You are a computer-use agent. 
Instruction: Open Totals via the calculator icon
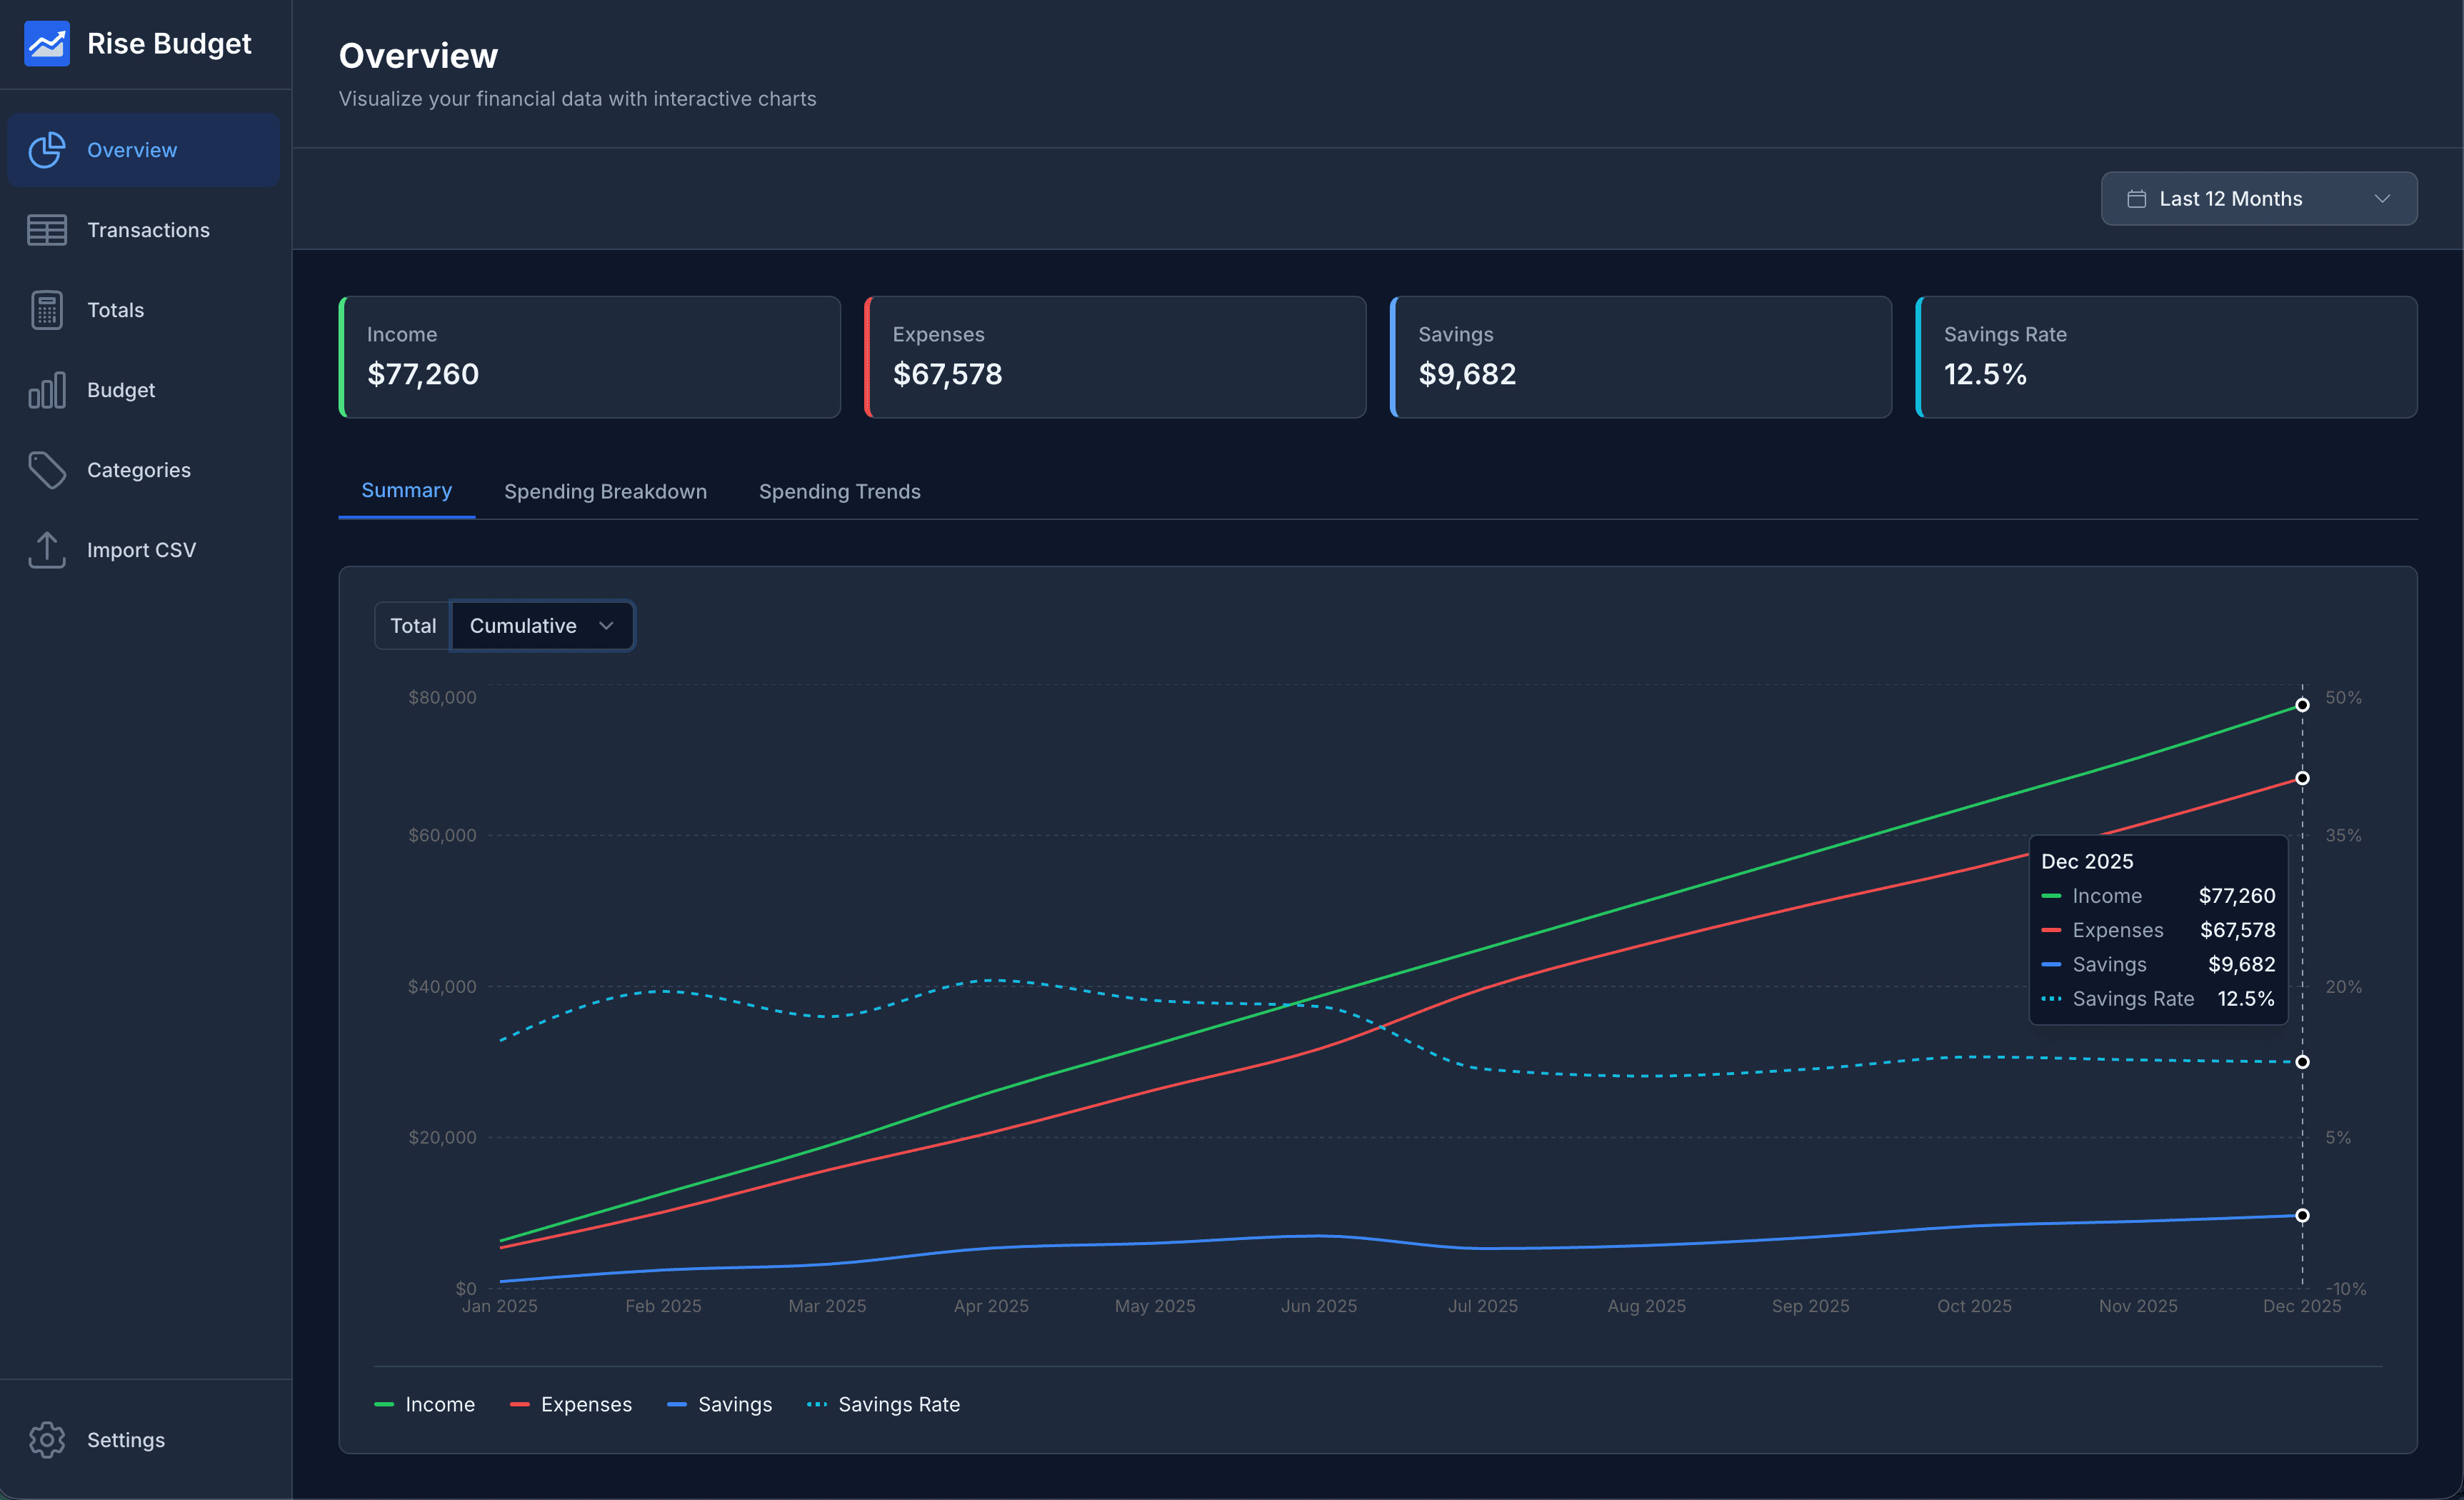pos(47,310)
